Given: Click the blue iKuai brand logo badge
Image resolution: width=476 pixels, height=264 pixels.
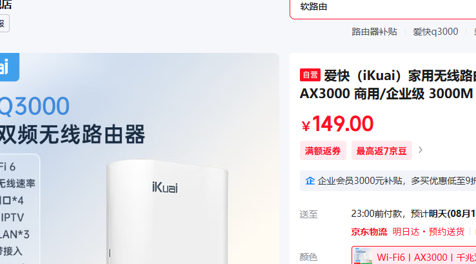Looking at the screenshot, I should pyautogui.click(x=8, y=67).
